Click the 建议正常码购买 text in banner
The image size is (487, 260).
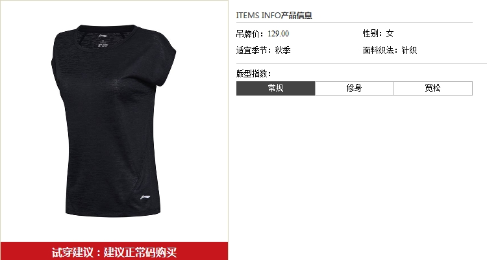click(140, 252)
